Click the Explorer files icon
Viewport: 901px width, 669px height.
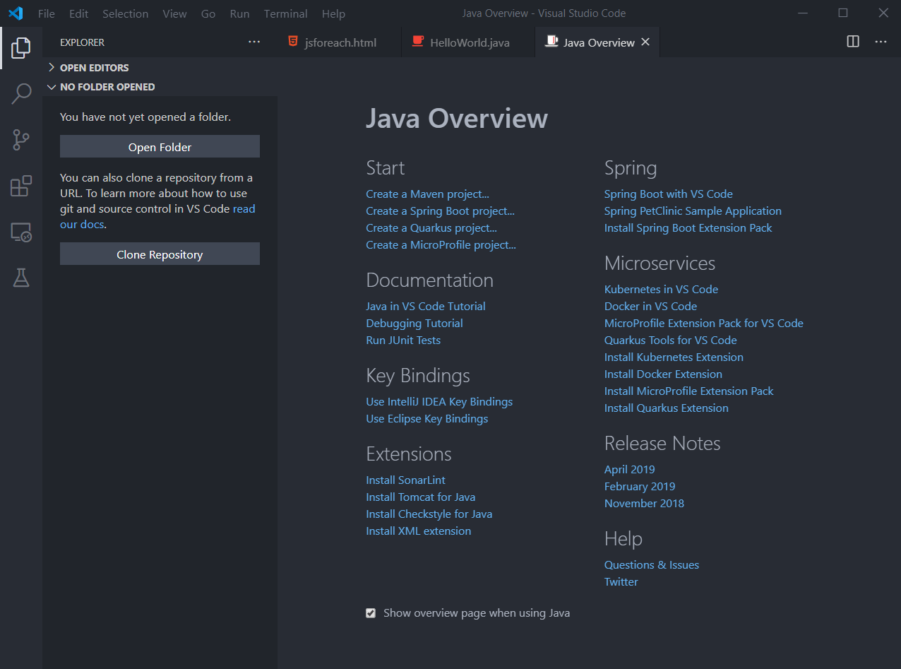click(x=21, y=47)
